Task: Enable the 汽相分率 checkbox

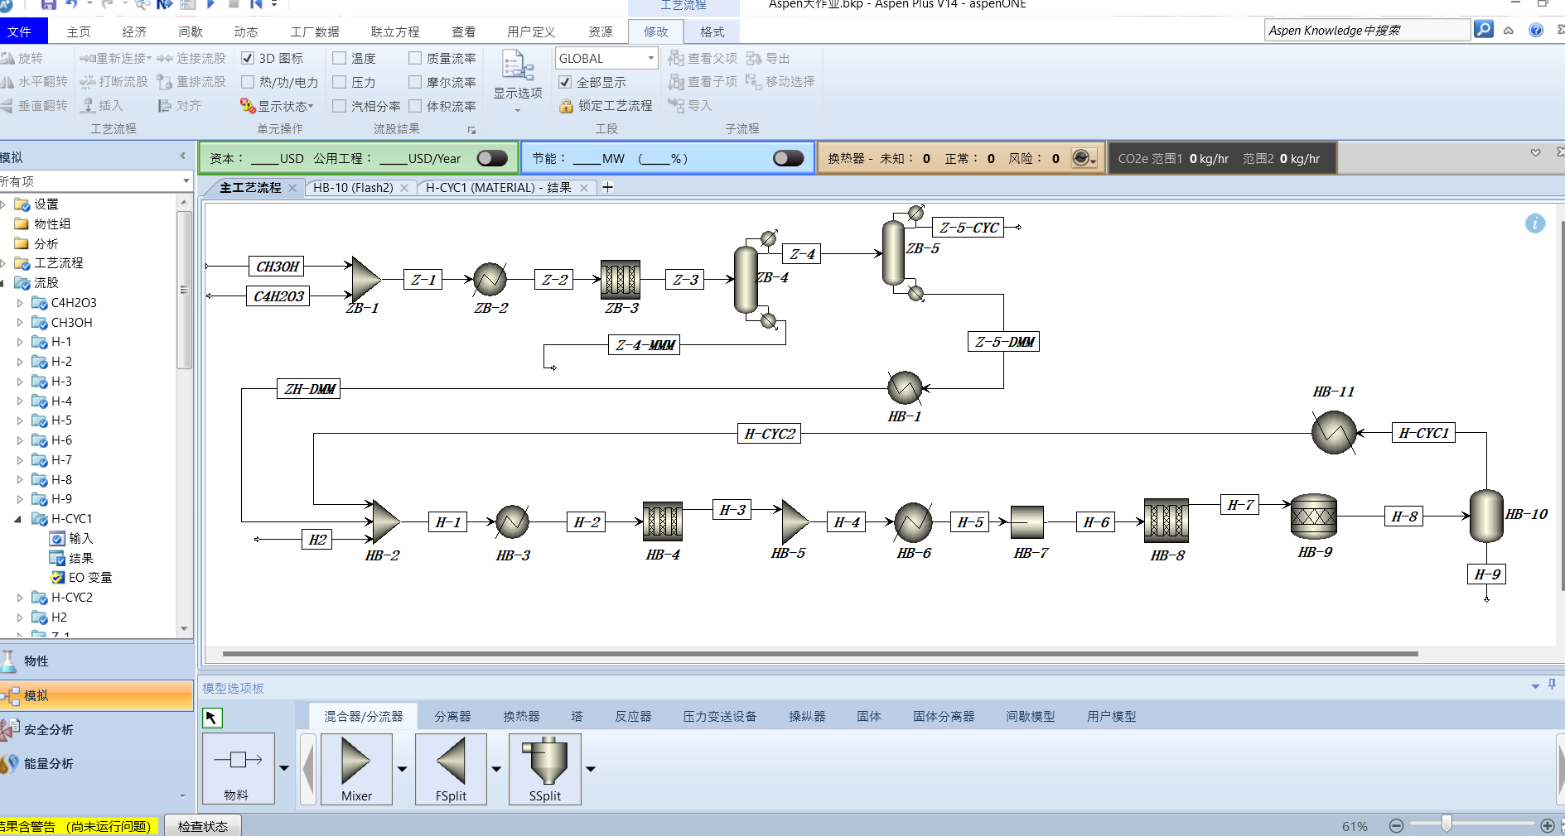Action: (340, 106)
